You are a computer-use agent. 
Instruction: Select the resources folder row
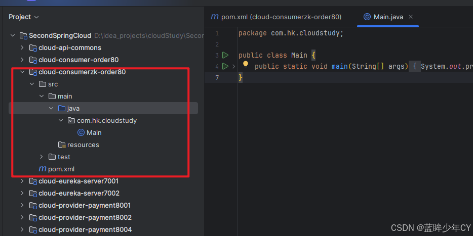[103, 145]
